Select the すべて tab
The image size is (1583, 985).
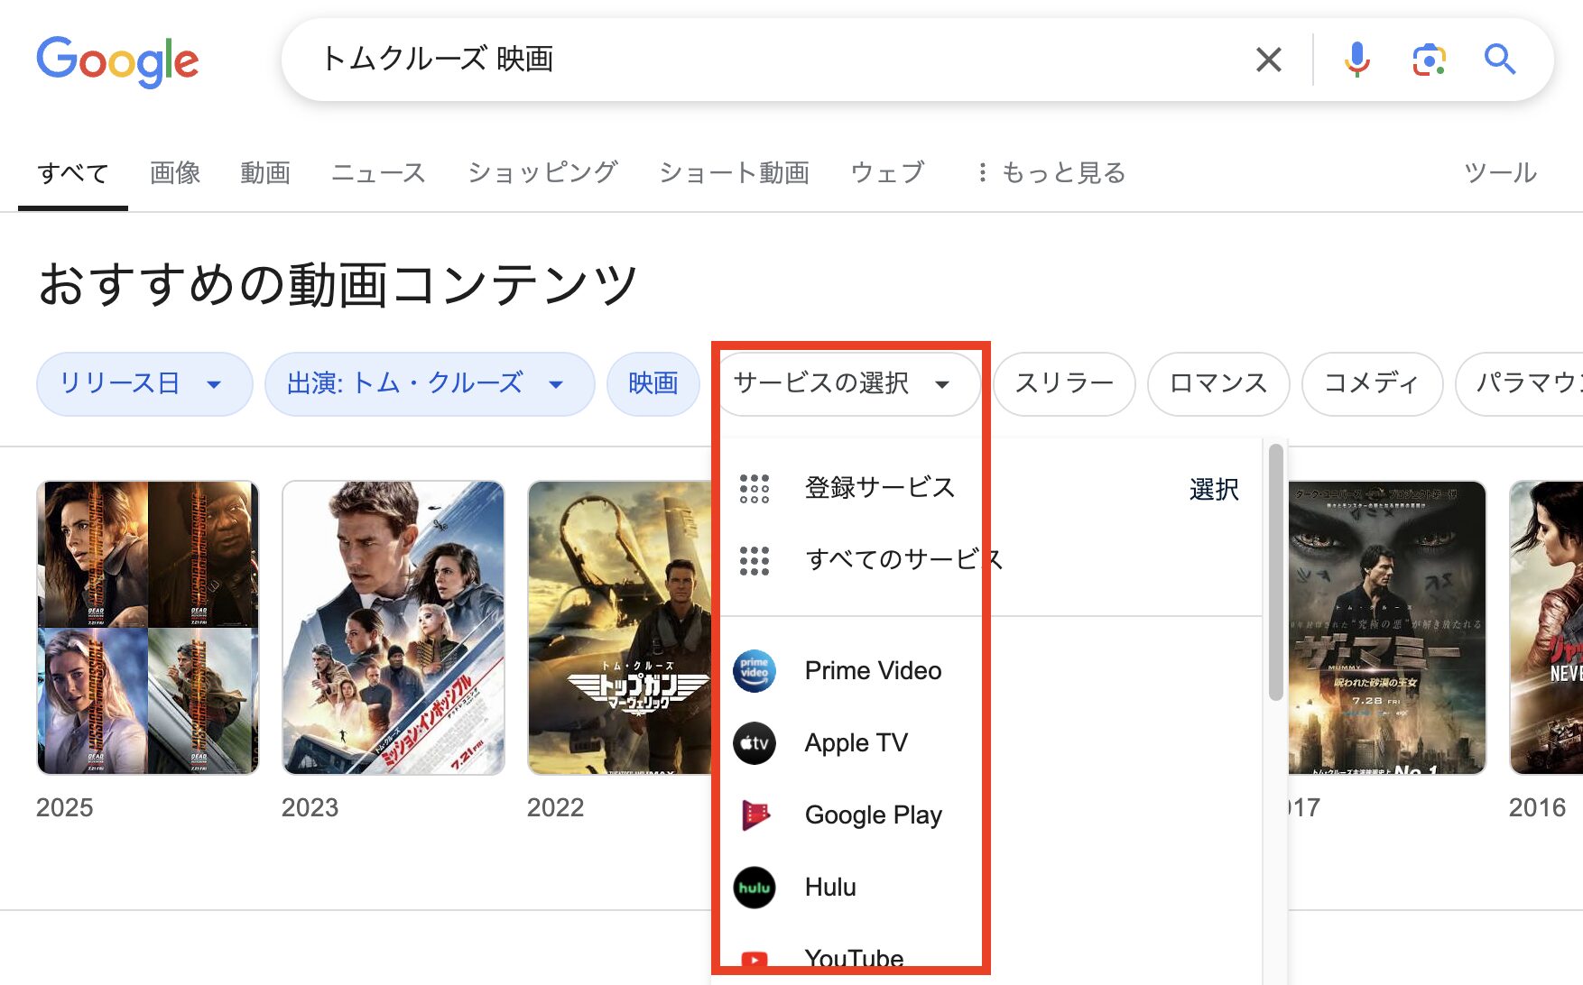pyautogui.click(x=73, y=172)
